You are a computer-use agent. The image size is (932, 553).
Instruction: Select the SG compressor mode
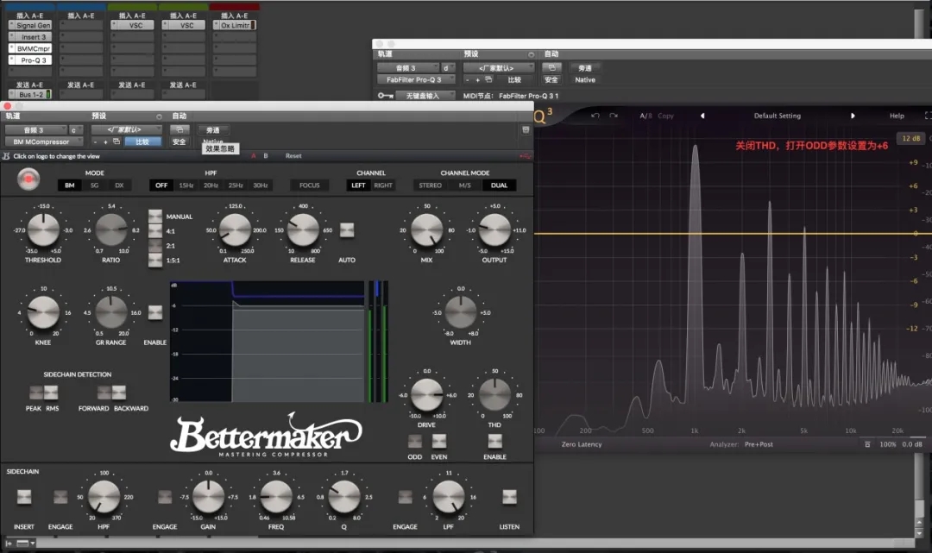(94, 185)
